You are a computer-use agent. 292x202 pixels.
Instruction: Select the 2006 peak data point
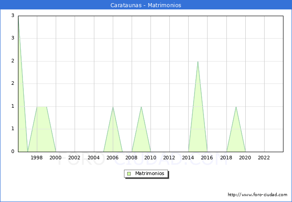pos(113,107)
